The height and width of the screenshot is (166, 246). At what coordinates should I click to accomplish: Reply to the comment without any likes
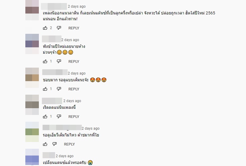69,144
